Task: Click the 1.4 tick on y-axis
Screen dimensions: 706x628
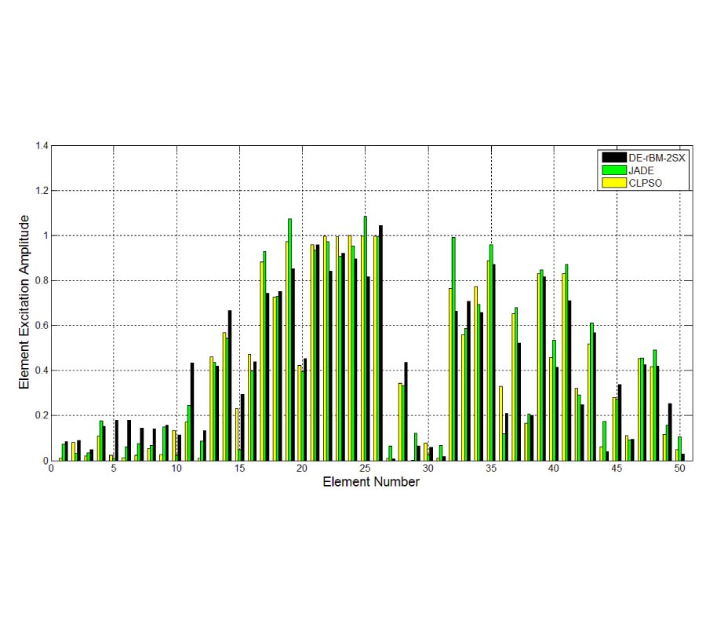Action: [41, 146]
